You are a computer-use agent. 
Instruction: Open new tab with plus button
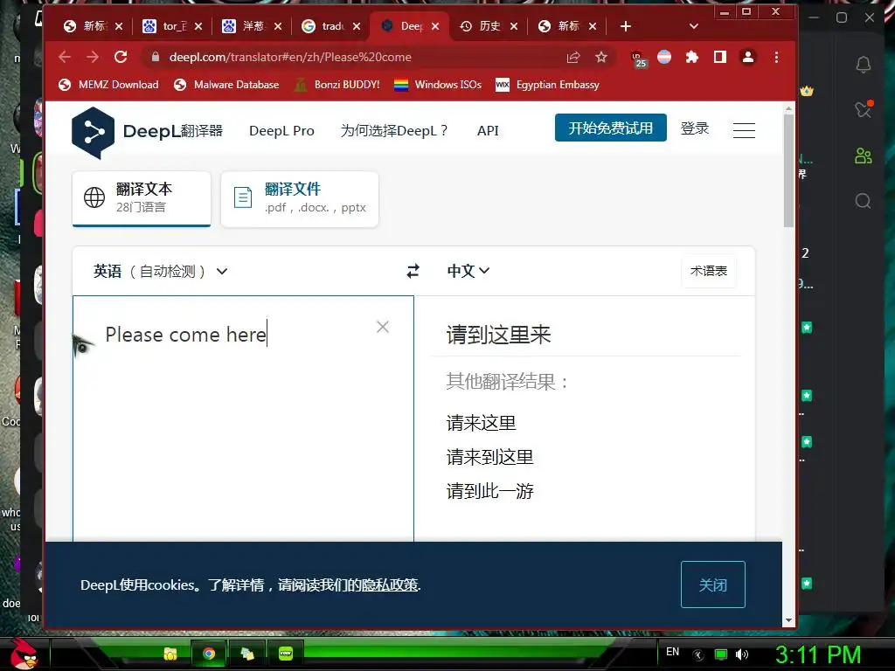tap(626, 26)
